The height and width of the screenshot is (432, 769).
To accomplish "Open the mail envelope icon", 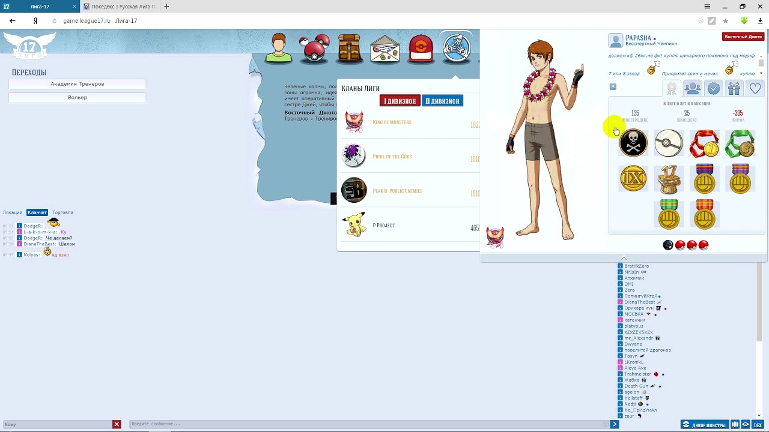I will (x=385, y=50).
